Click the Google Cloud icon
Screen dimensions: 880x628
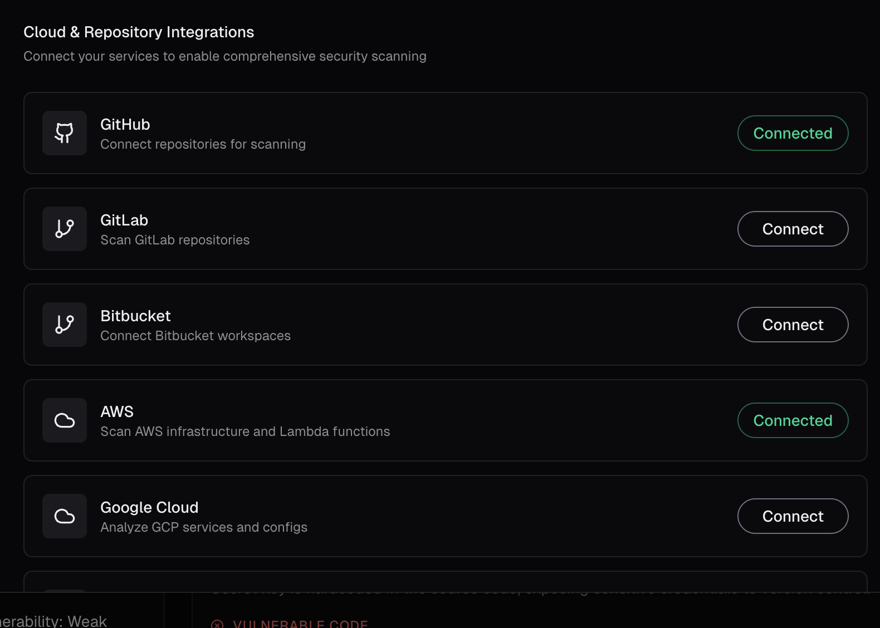coord(64,516)
